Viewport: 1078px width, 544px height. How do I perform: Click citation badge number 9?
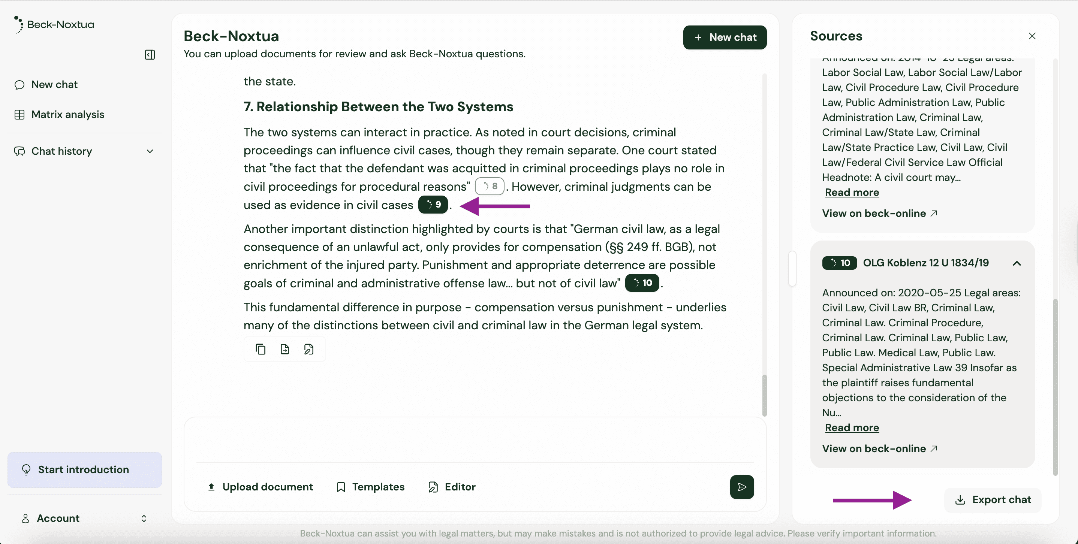coord(433,205)
